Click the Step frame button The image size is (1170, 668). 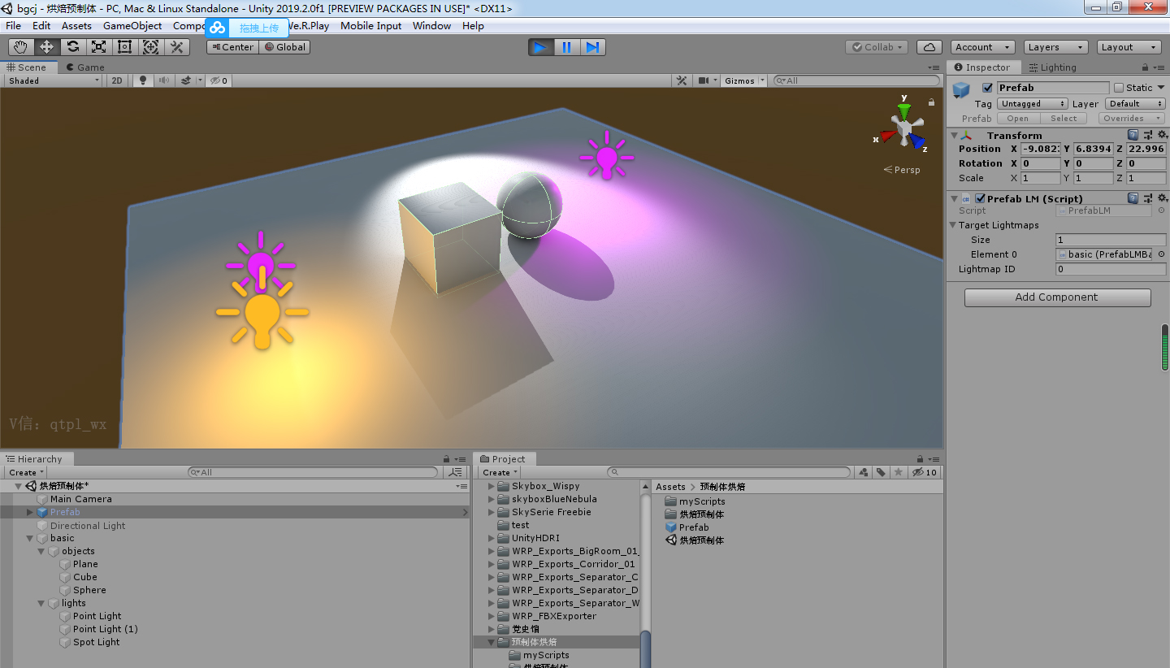[x=592, y=46]
